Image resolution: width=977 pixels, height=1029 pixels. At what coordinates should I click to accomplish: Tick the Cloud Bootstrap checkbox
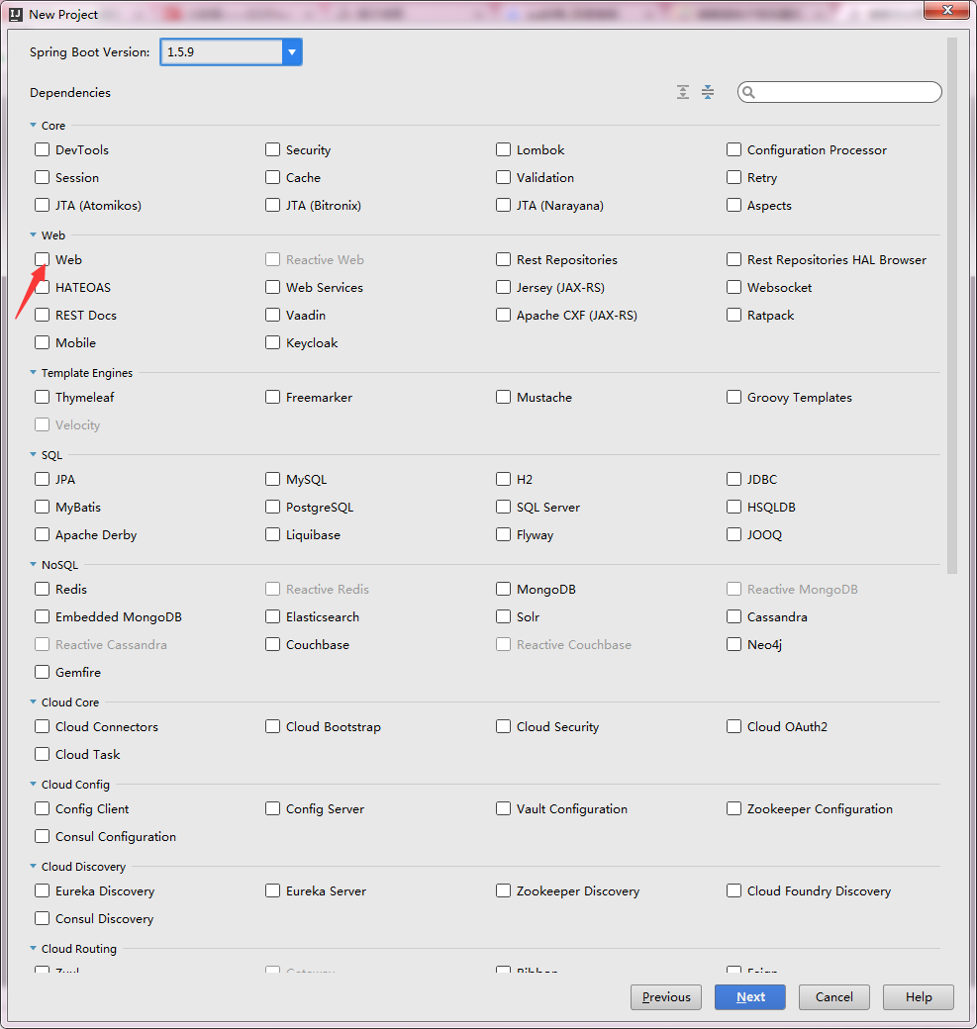[x=272, y=726]
